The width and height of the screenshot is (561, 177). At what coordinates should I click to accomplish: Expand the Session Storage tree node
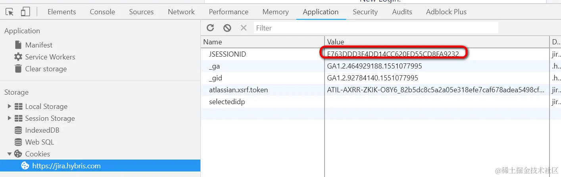tap(10, 118)
